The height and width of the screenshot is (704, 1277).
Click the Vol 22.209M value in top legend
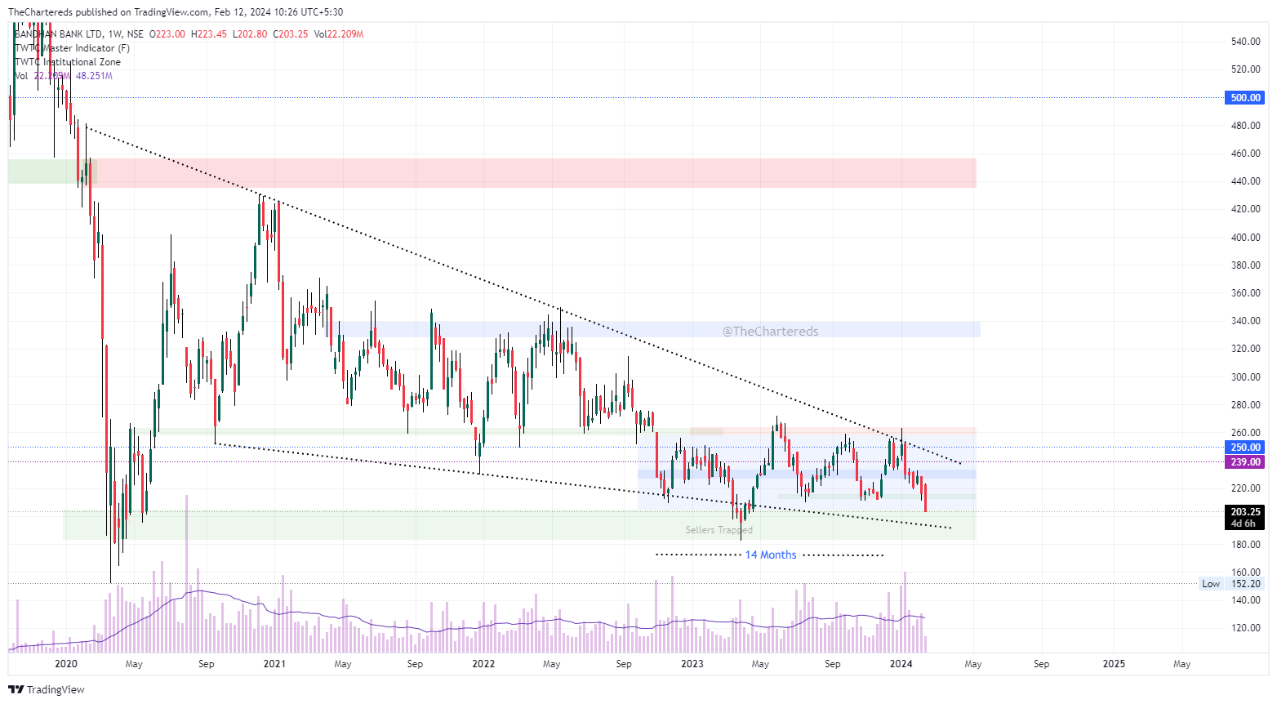(339, 34)
